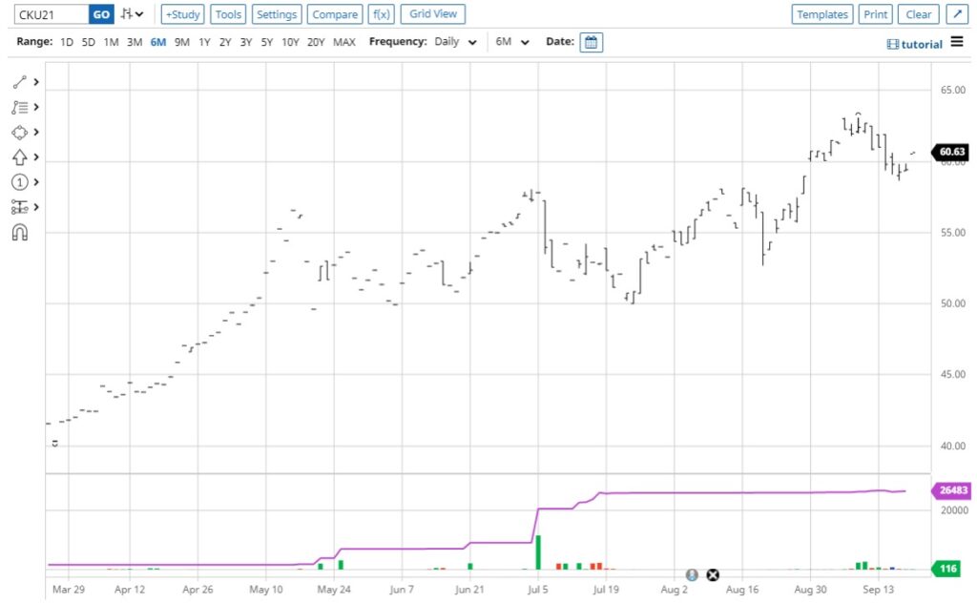Open the 6M period dropdown

(512, 42)
